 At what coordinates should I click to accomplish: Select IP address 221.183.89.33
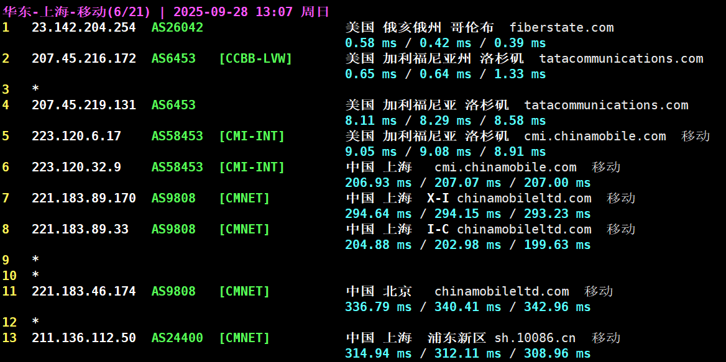pyautogui.click(x=80, y=229)
